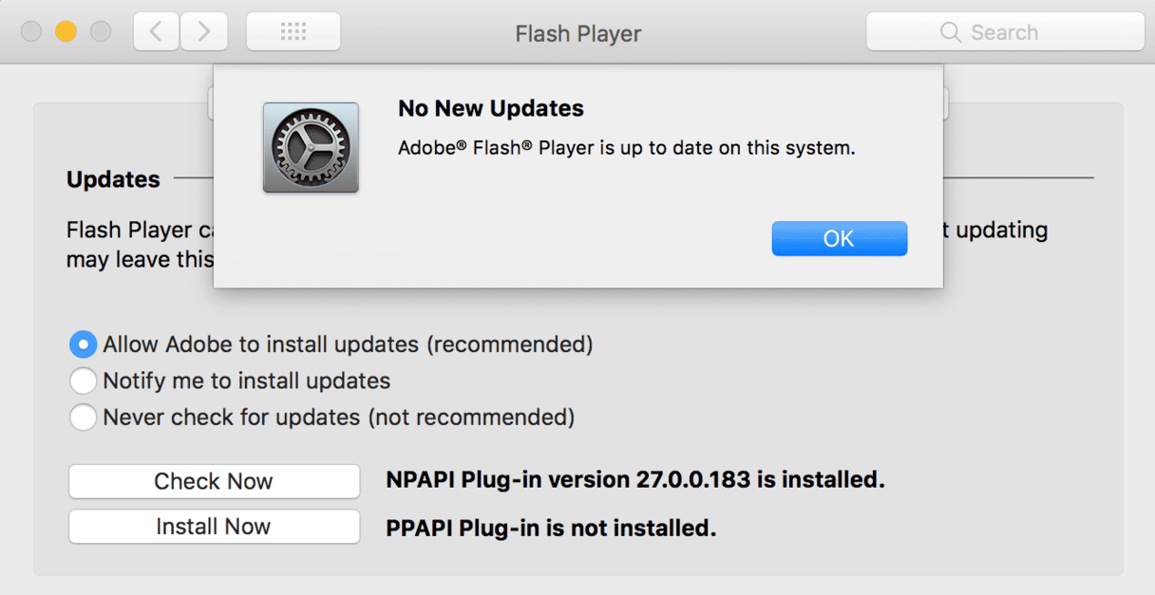Go back with the left arrow button
This screenshot has height=595, width=1155.
tap(157, 32)
